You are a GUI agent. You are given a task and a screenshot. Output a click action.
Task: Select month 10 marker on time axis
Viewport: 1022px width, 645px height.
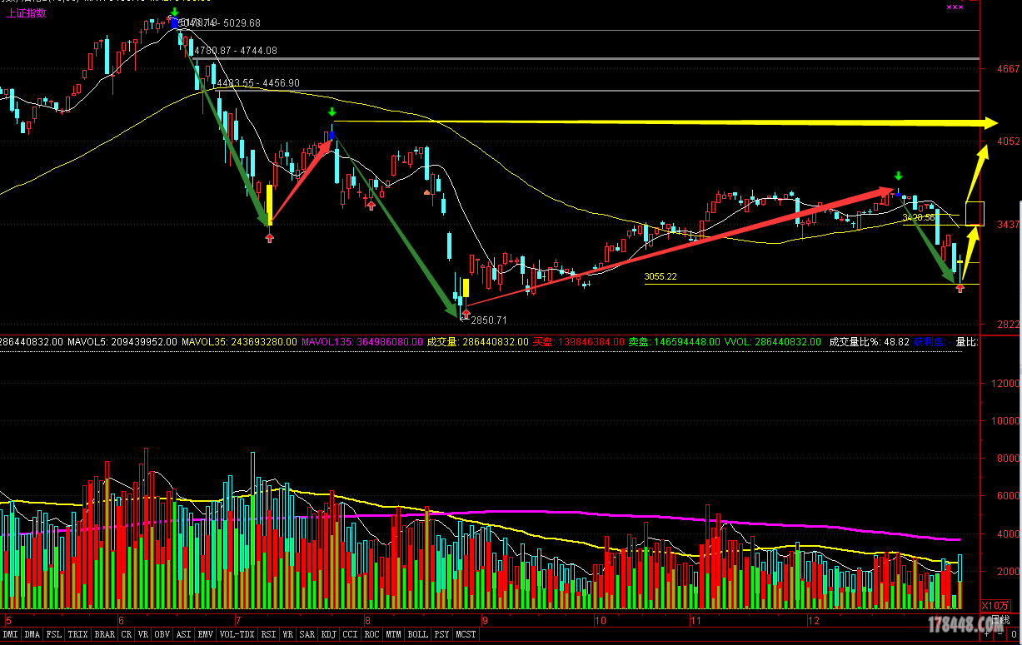click(600, 621)
